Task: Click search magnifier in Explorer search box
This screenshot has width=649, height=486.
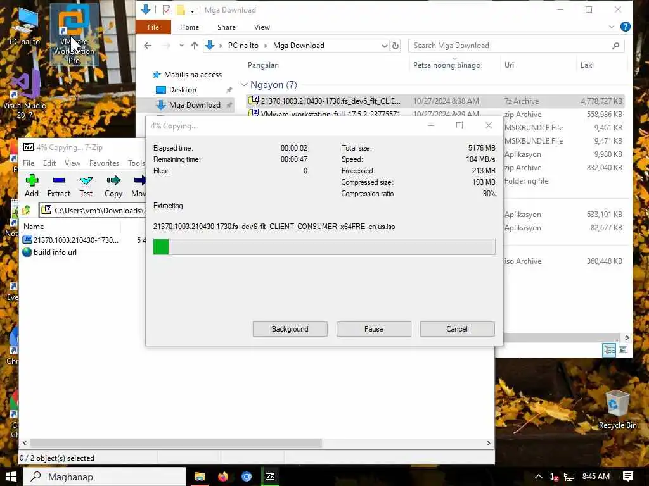Action: tap(615, 46)
